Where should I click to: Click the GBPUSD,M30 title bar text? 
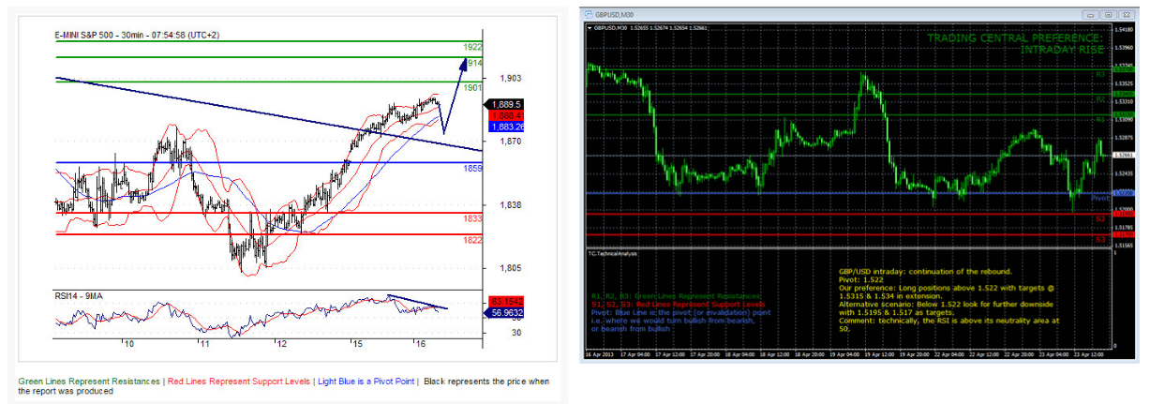(x=615, y=16)
